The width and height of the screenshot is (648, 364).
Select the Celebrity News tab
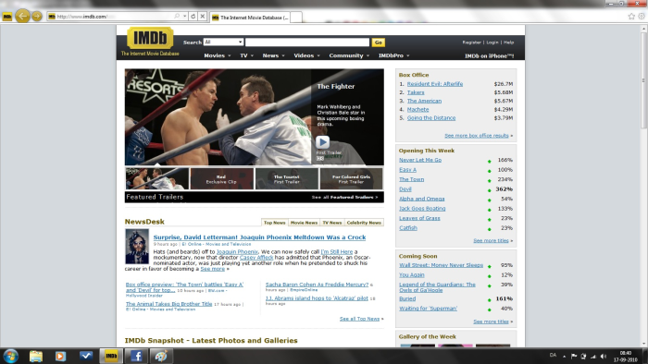pos(364,223)
